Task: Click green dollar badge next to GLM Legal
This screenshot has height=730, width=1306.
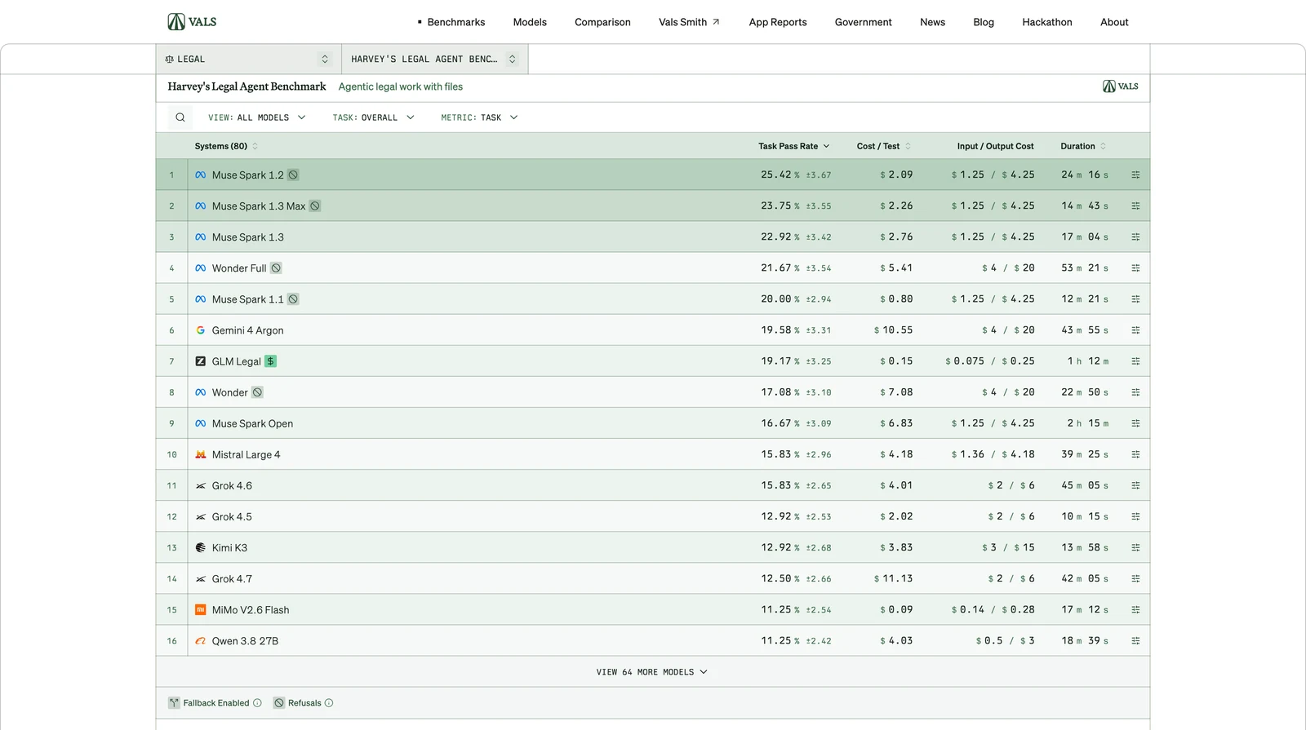Action: pos(270,361)
